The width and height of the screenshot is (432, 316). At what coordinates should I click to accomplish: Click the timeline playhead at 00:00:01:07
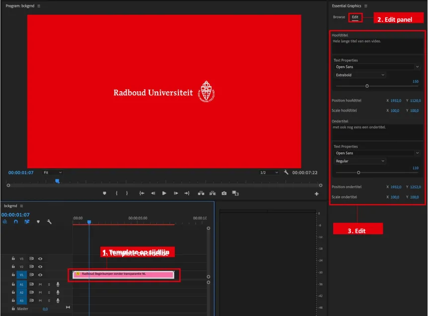click(89, 222)
